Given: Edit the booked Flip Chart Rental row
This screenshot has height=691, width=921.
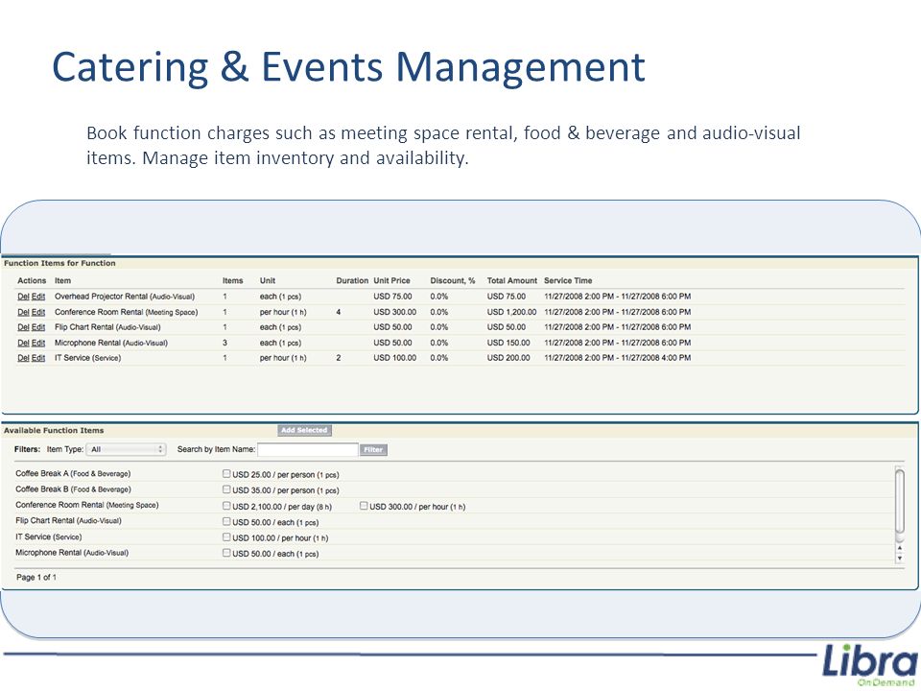Looking at the screenshot, I should coord(38,327).
